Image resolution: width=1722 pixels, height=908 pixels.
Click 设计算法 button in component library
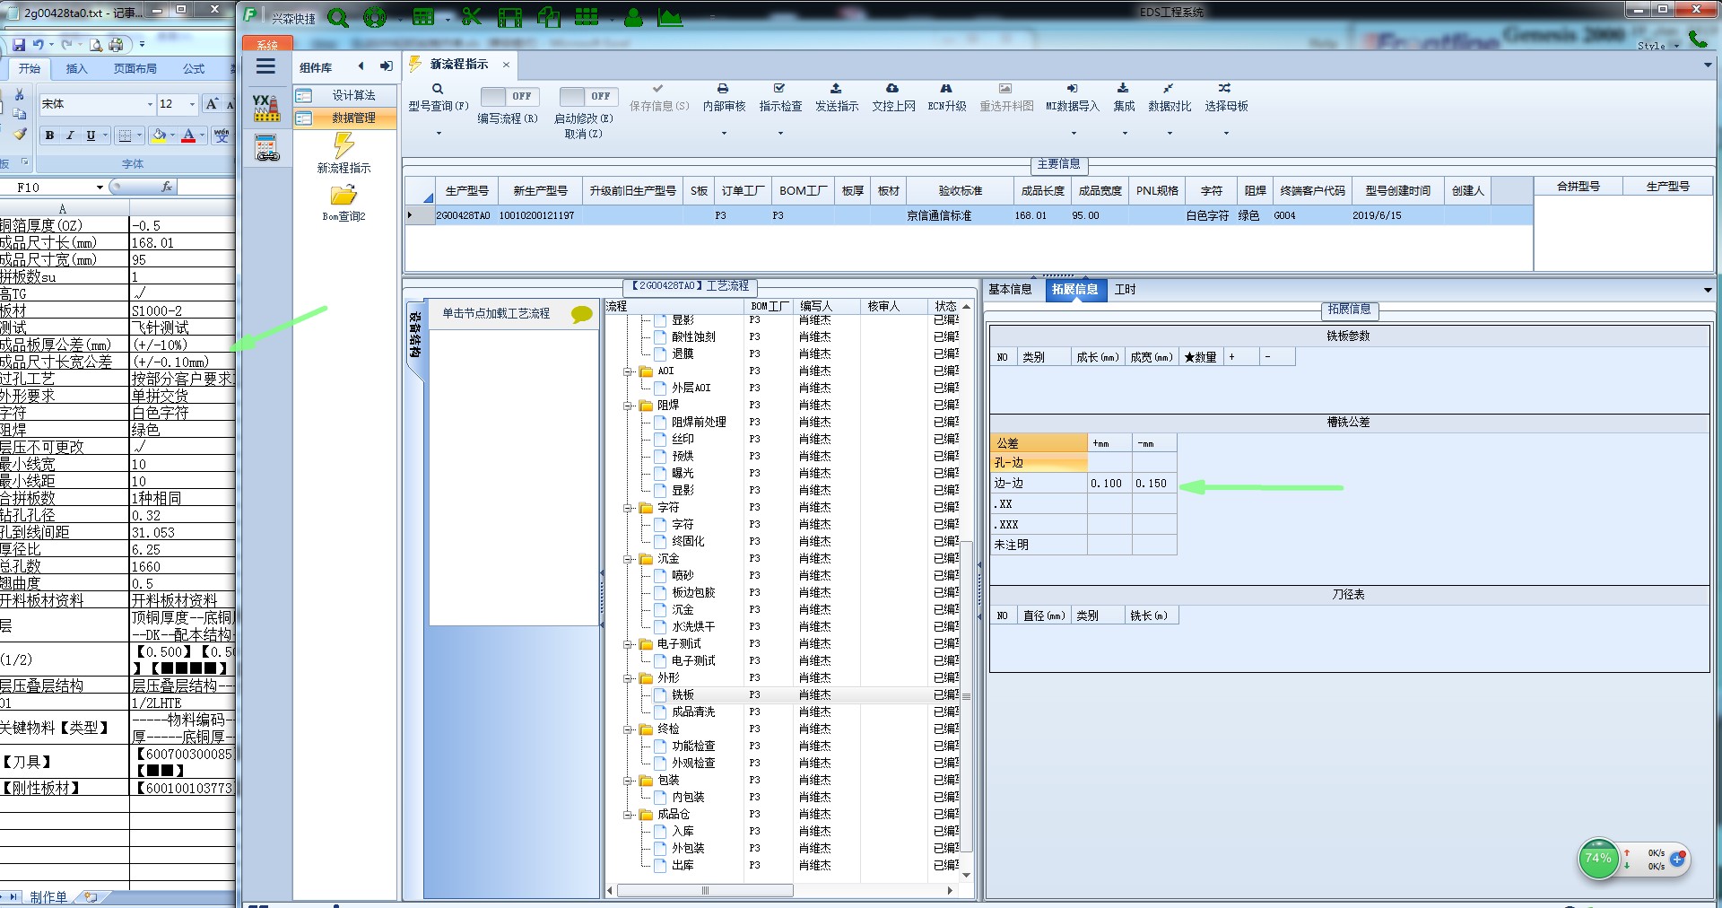(345, 95)
